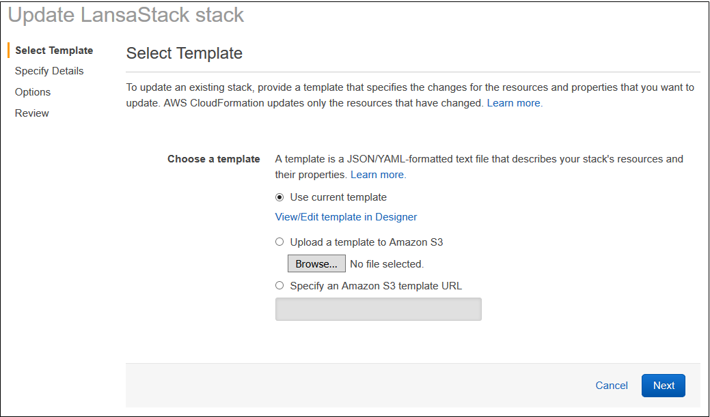
Task: Choose 'Upload a template to Amazon S3' option
Action: pos(279,242)
